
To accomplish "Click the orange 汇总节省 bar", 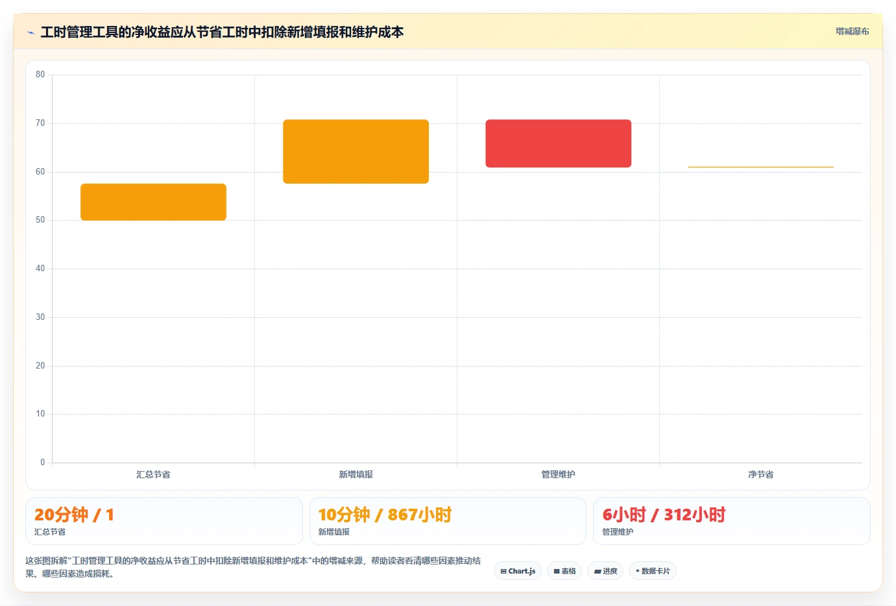I will 153,202.
